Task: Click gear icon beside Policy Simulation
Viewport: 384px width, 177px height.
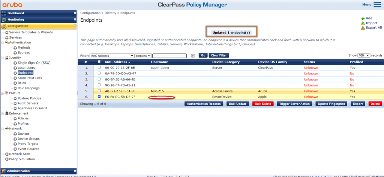Action: coord(7,159)
